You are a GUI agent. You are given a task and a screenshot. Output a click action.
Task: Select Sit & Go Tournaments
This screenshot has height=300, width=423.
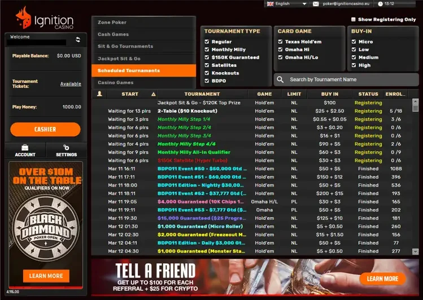[143, 46]
